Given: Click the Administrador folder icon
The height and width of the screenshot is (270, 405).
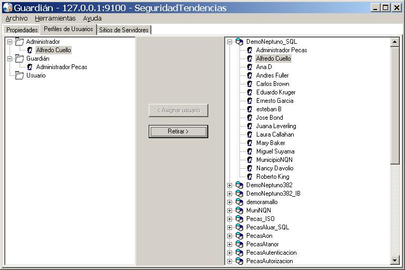Looking at the screenshot, I should (20, 42).
